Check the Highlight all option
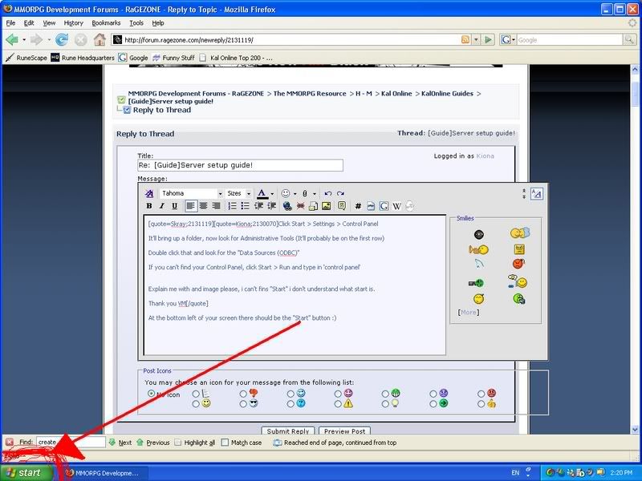Image resolution: width=642 pixels, height=481 pixels. (178, 443)
